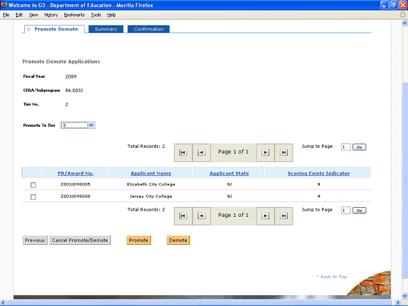The width and height of the screenshot is (408, 306).
Task: Open the Edit menu
Action: click(x=19, y=15)
